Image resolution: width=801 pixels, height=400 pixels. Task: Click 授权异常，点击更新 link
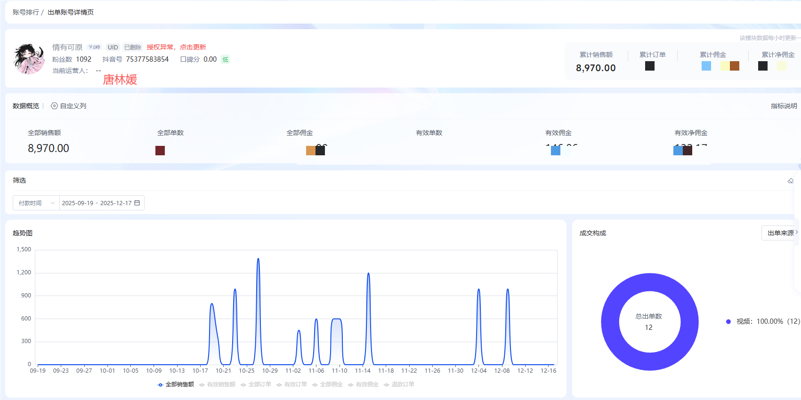176,47
